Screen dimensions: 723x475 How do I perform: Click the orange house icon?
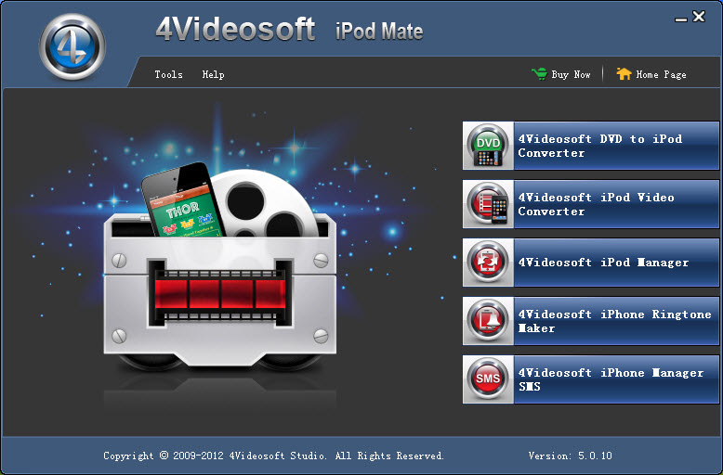[624, 73]
